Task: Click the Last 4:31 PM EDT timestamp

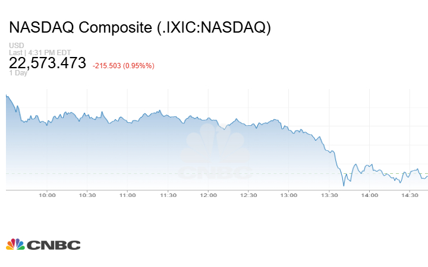Action: [38, 53]
